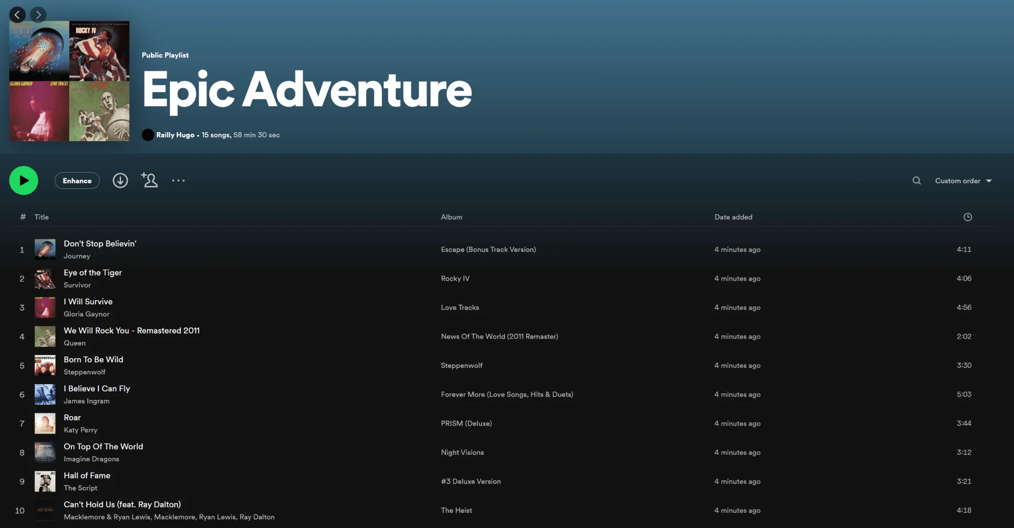
Task: Invite collaborators with the add-user icon
Action: (x=150, y=180)
